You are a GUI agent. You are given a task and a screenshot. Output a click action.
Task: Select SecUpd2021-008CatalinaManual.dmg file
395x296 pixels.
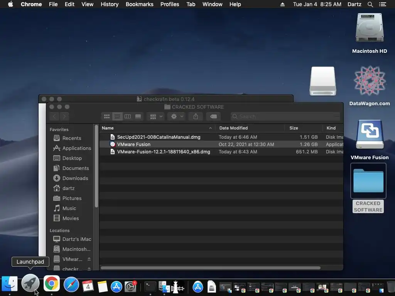point(221,137)
